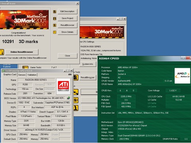Screen dimensions: 191x143
Task: Click the magnifier icon next to Show Details
Action: pyautogui.click(x=55, y=32)
